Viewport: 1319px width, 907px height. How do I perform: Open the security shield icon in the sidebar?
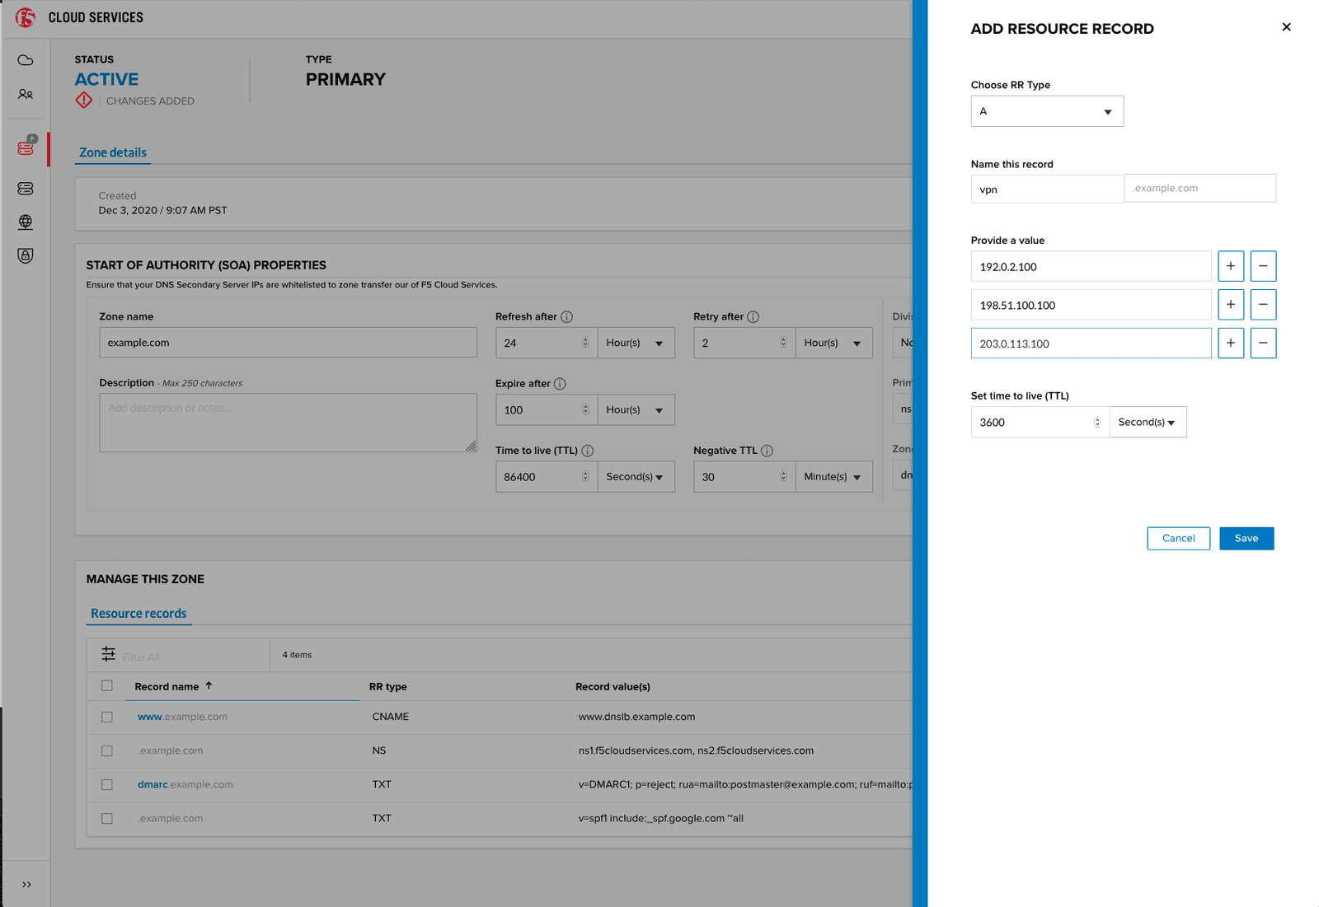tap(26, 255)
